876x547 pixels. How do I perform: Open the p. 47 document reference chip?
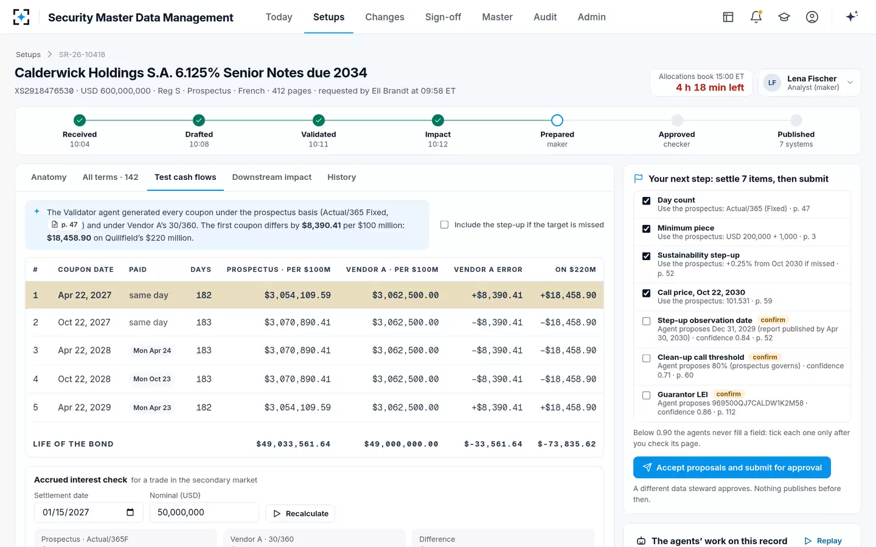pyautogui.click(x=64, y=225)
